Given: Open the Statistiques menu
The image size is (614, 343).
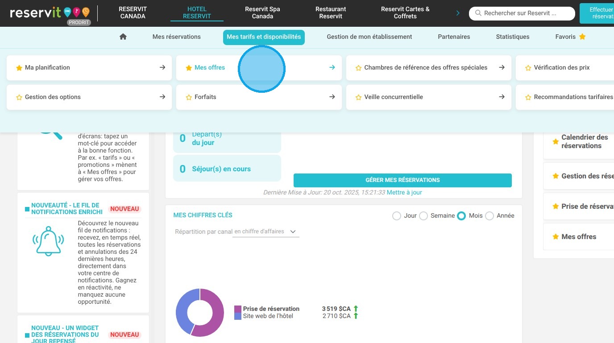Looking at the screenshot, I should tap(513, 37).
